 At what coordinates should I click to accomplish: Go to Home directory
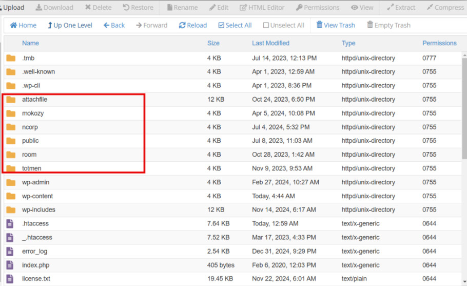tap(23, 25)
